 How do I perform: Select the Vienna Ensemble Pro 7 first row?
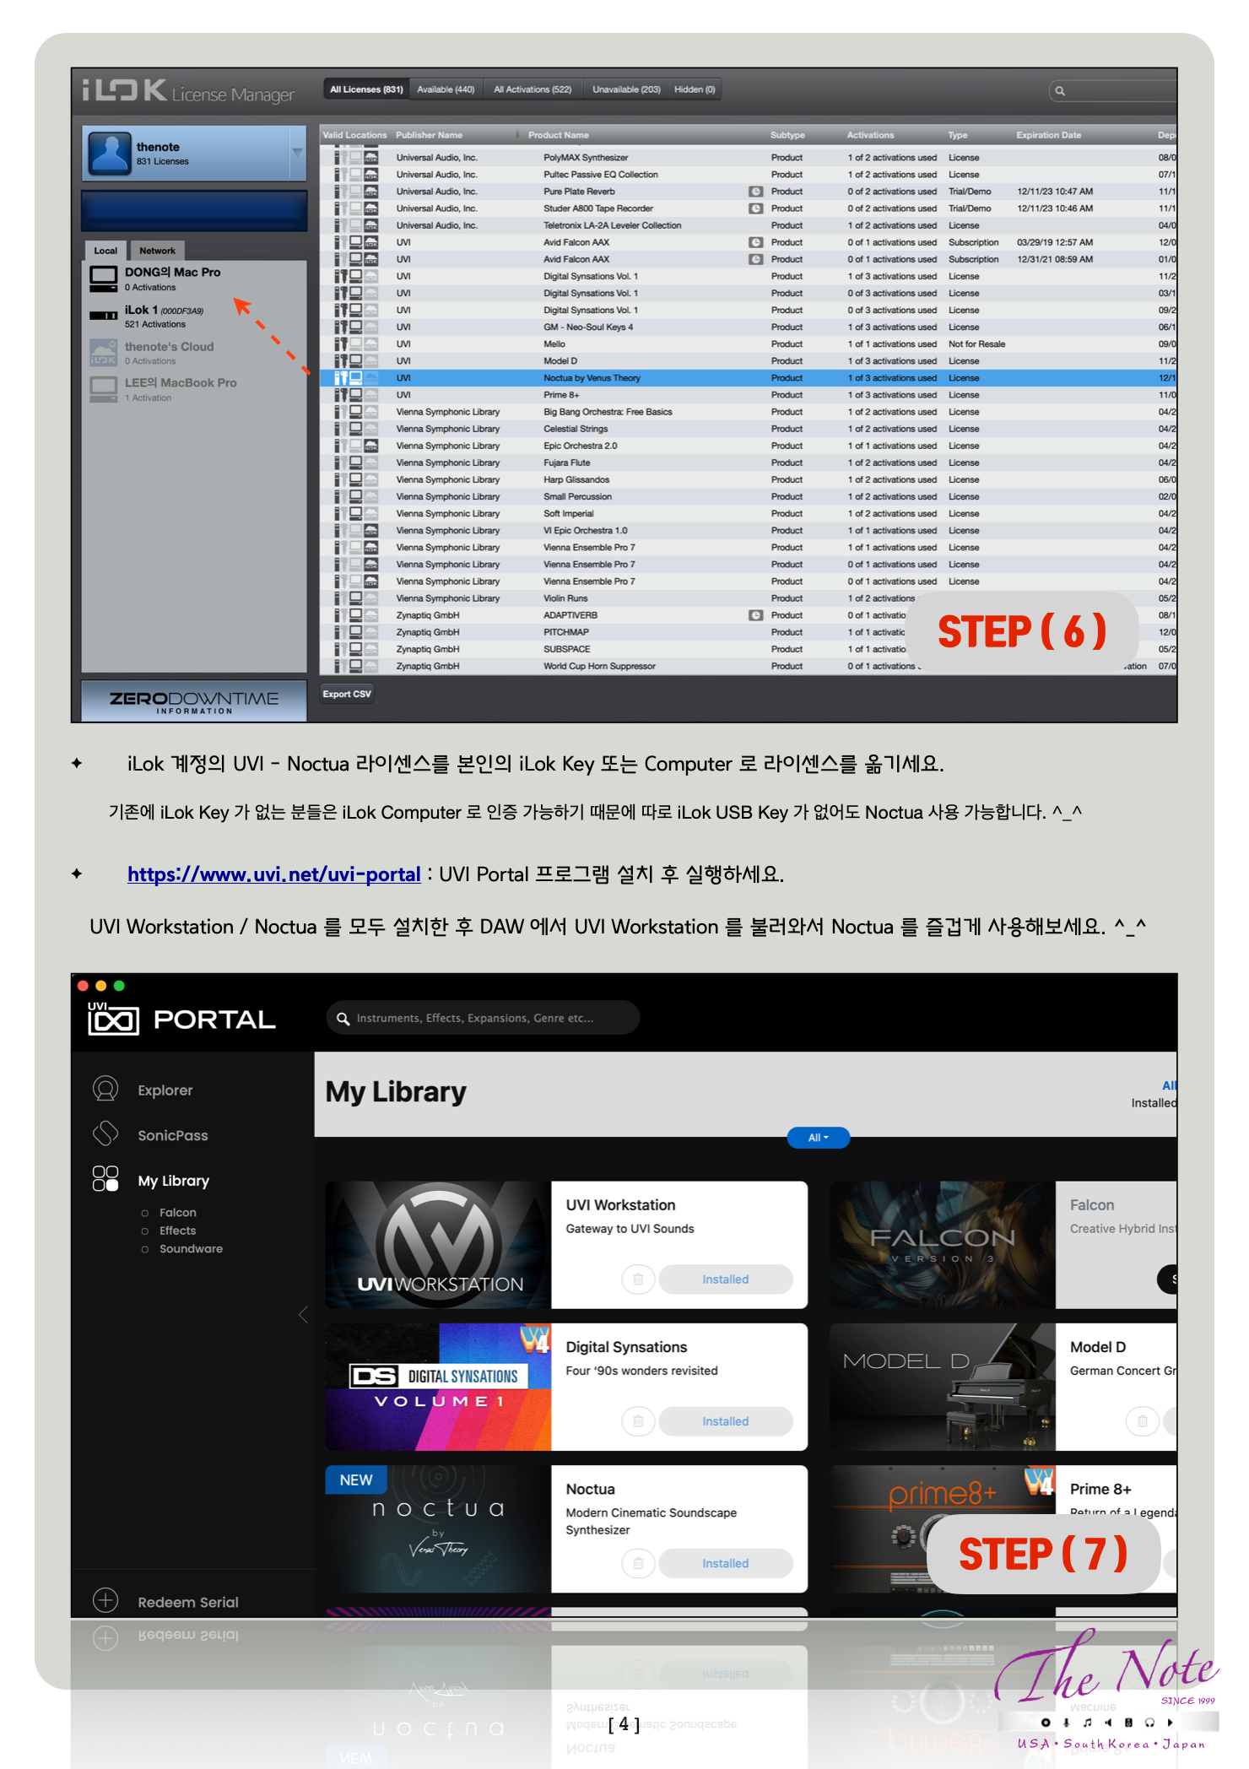[x=748, y=548]
